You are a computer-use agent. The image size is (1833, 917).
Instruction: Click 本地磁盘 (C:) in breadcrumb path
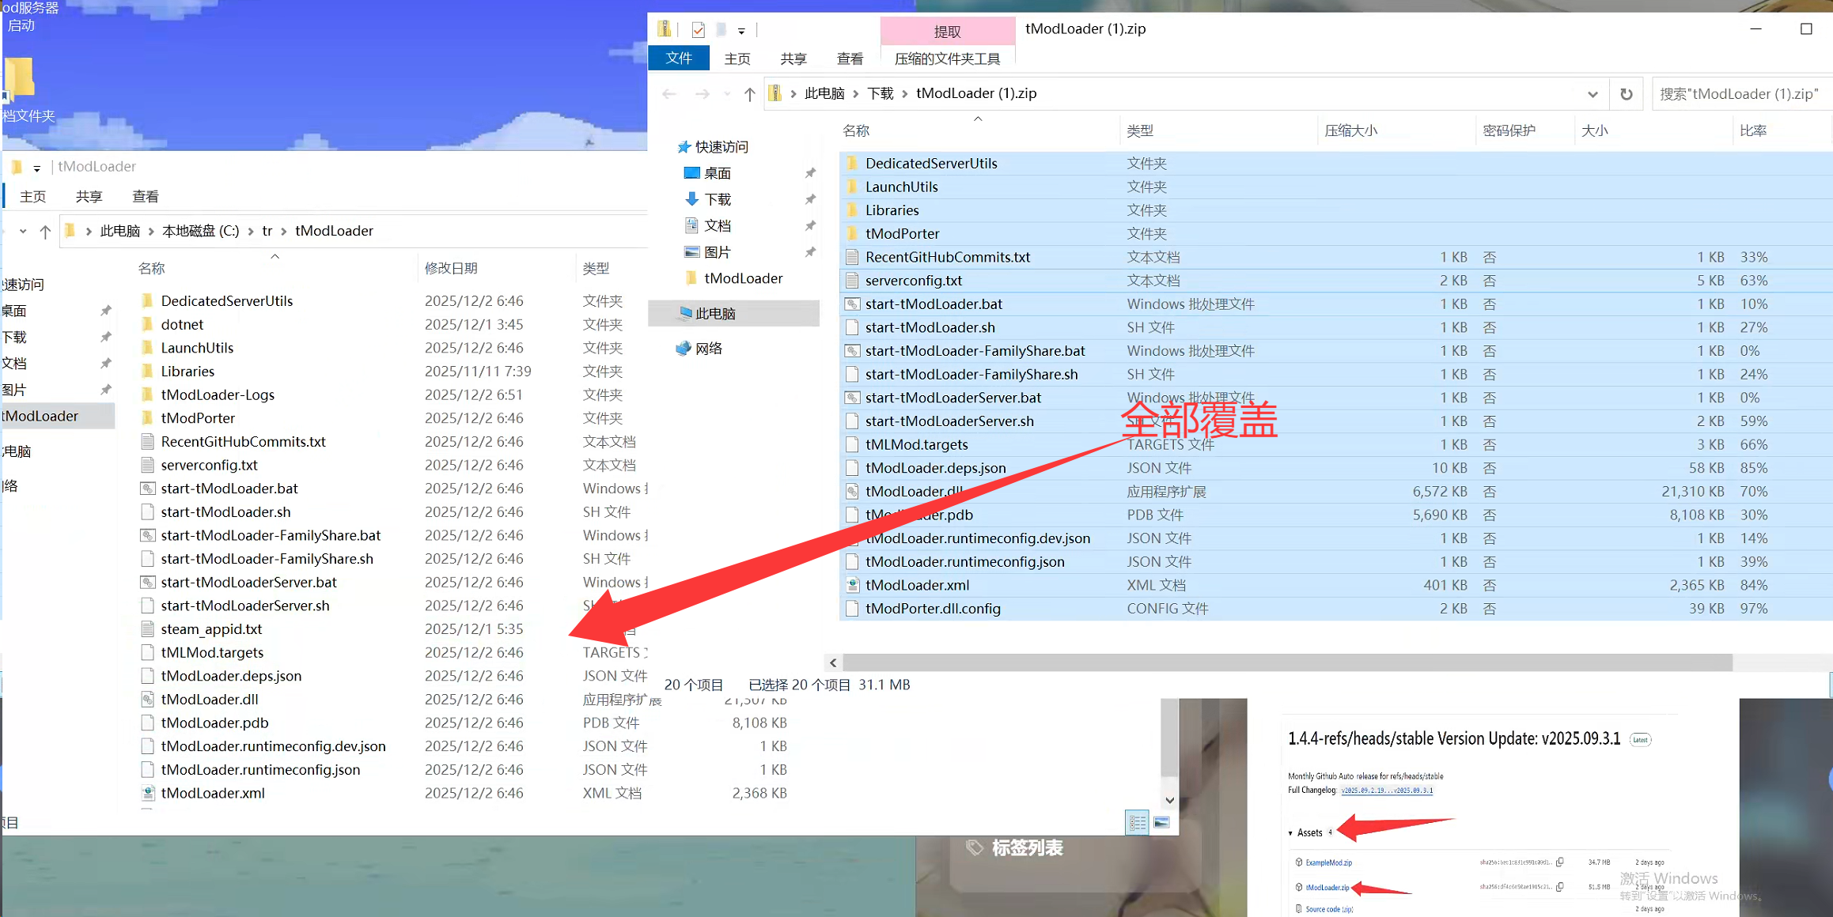[x=200, y=231]
